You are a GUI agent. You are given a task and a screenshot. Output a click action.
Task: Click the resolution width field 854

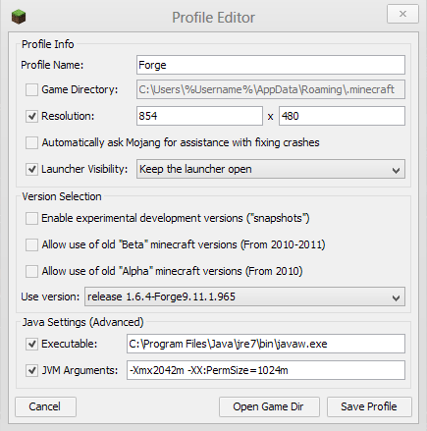pos(199,116)
